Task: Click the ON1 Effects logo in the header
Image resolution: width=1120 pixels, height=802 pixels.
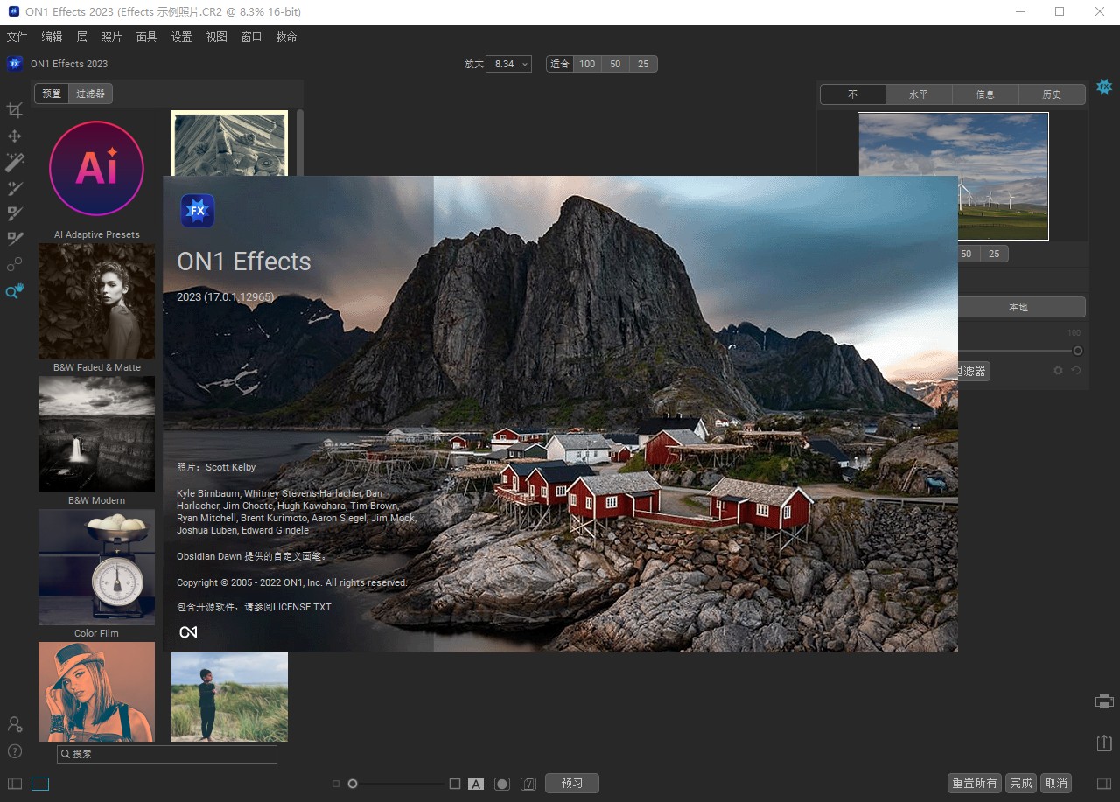Action: tap(15, 64)
